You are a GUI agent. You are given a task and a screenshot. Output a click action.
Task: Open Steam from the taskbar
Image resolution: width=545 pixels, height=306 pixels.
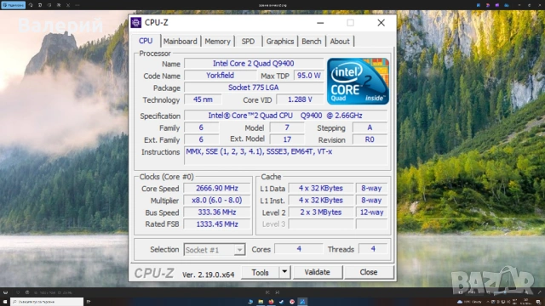pyautogui.click(x=282, y=302)
